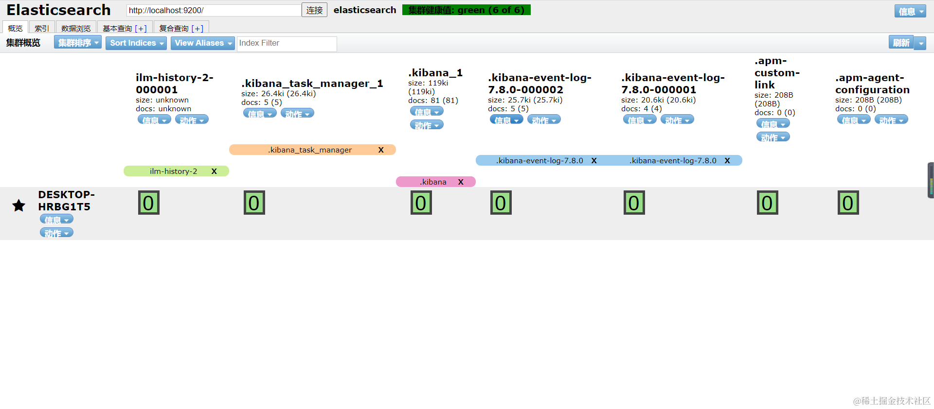Add a new 基本查询 tab with [+]
This screenshot has height=409, width=934.
pyautogui.click(x=141, y=29)
